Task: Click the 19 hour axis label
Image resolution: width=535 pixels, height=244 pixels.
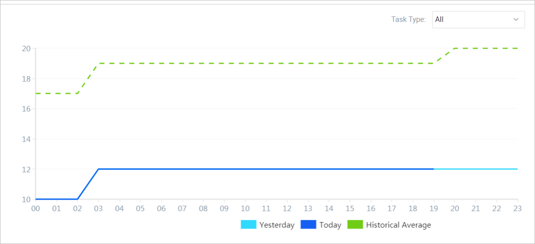Action: (434, 209)
